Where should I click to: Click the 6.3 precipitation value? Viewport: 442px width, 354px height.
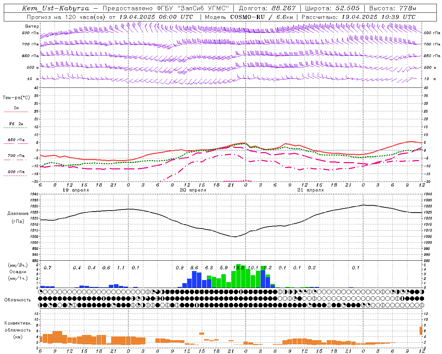(x=209, y=268)
